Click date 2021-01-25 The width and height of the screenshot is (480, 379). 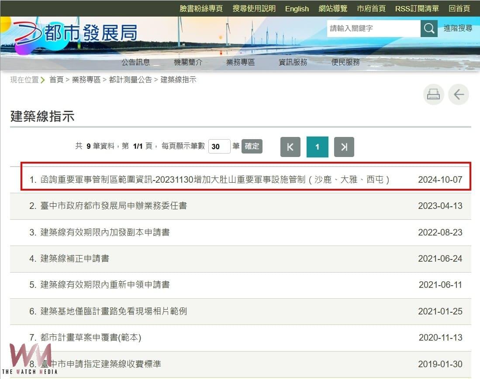tap(440, 311)
